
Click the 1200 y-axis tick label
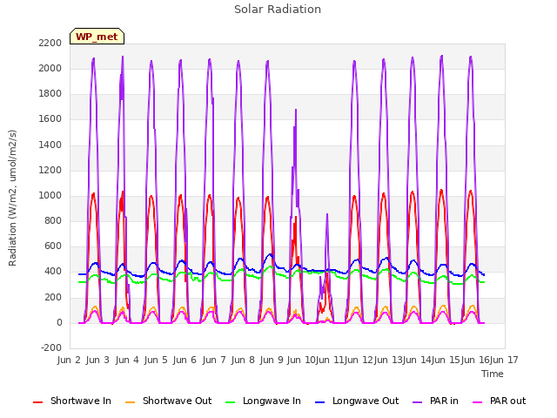click(50, 171)
